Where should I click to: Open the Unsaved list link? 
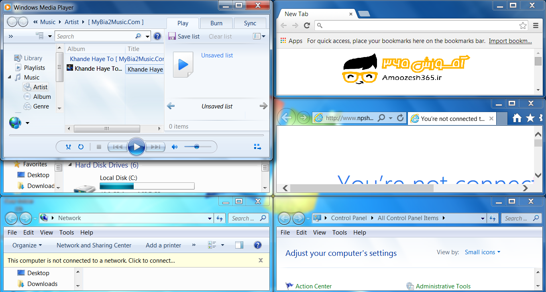pyautogui.click(x=217, y=55)
